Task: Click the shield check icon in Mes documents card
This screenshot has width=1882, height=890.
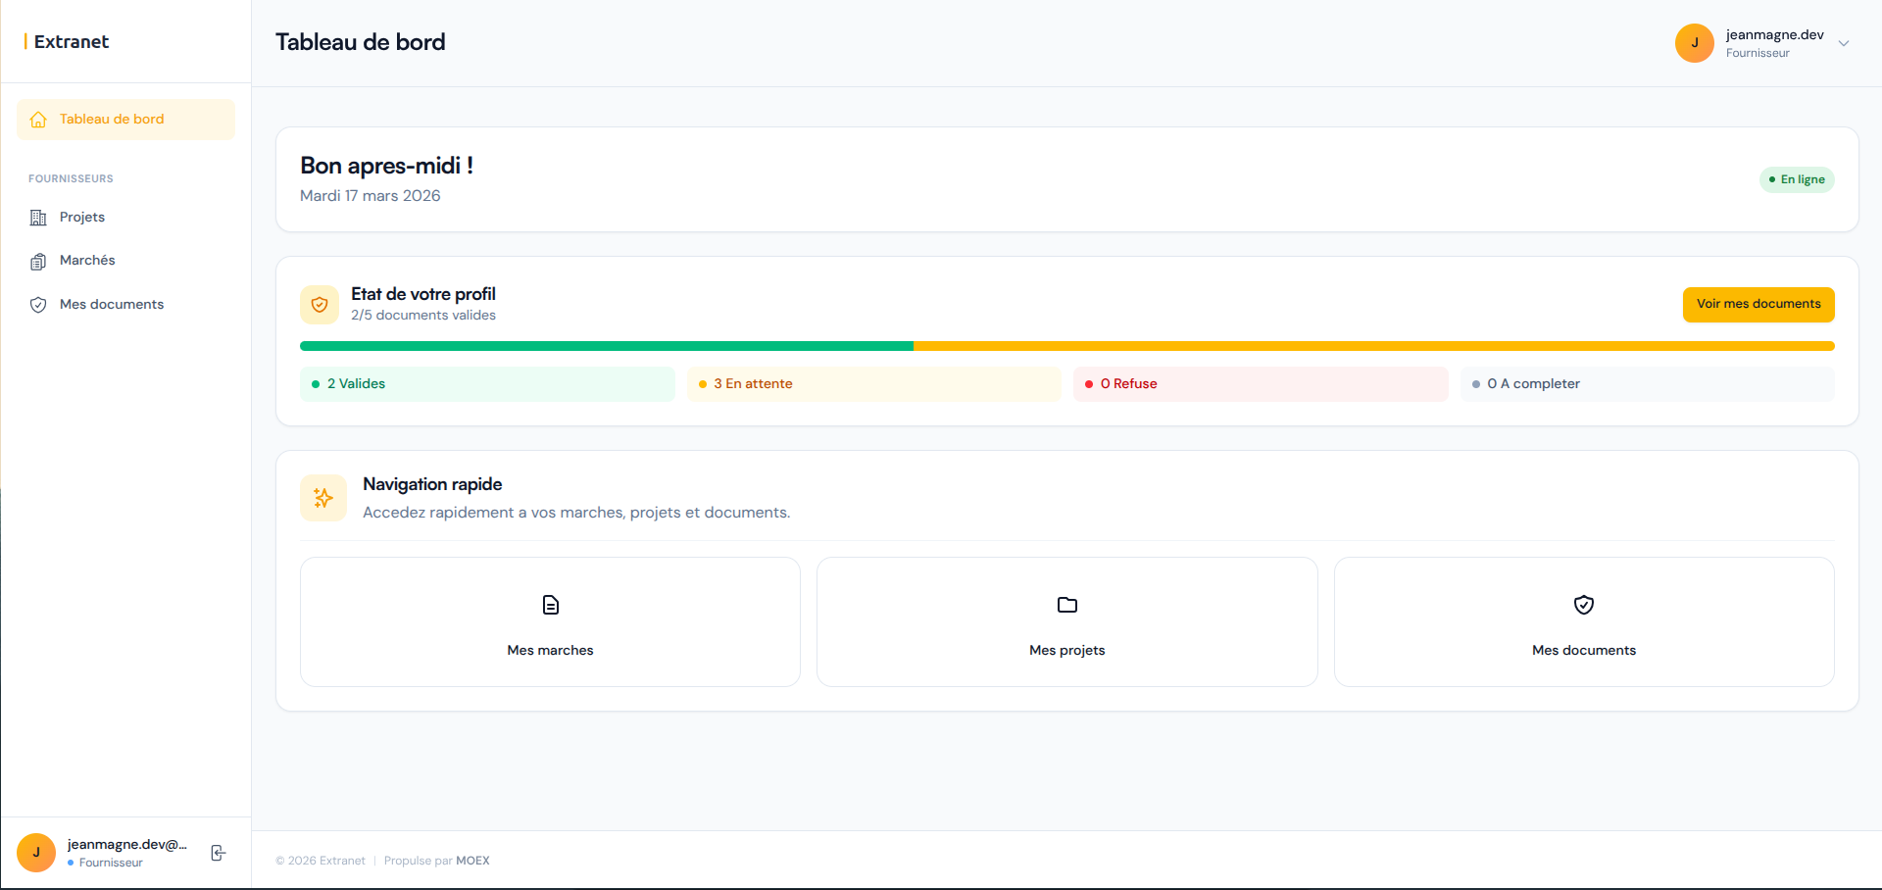Action: tap(1584, 605)
